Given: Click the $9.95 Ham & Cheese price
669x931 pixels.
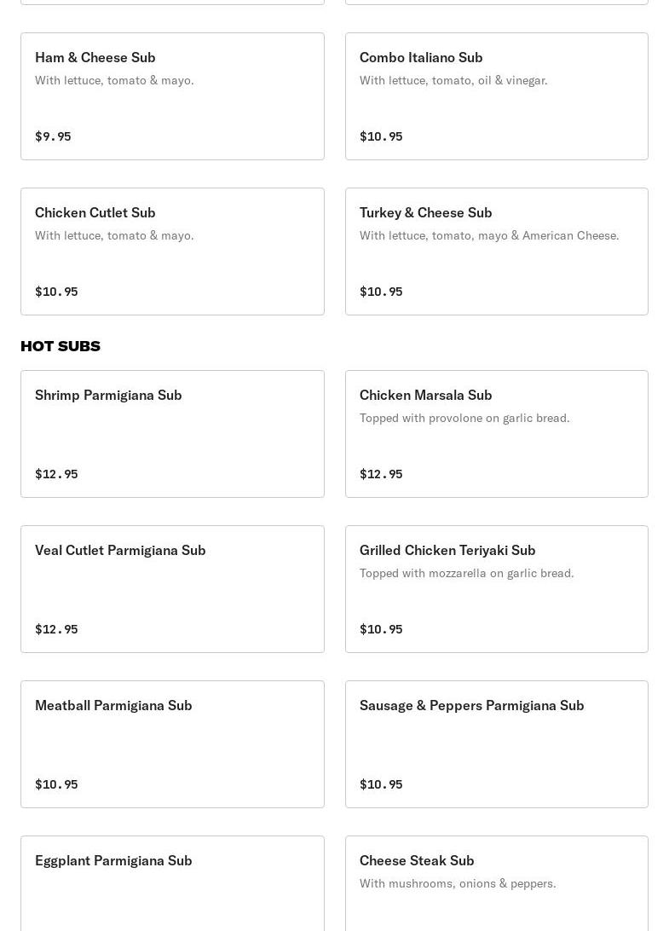Looking at the screenshot, I should click(x=53, y=136).
